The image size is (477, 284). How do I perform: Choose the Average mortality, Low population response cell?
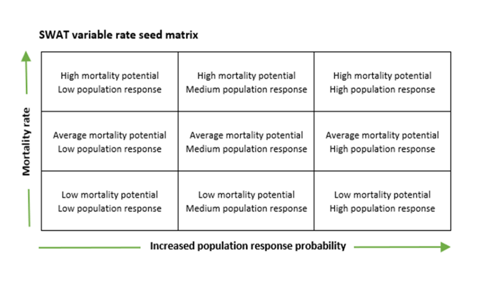[x=109, y=142]
